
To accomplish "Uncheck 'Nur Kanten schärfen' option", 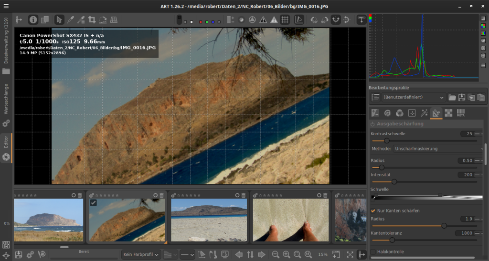I will point(373,211).
